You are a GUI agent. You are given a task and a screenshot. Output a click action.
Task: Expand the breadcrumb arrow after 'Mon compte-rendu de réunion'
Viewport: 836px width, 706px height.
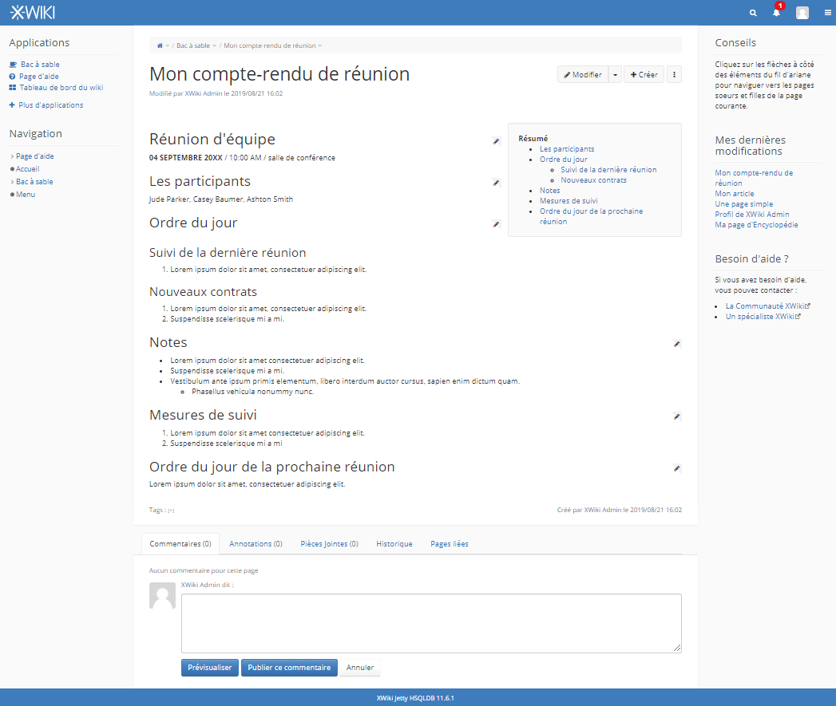click(320, 45)
